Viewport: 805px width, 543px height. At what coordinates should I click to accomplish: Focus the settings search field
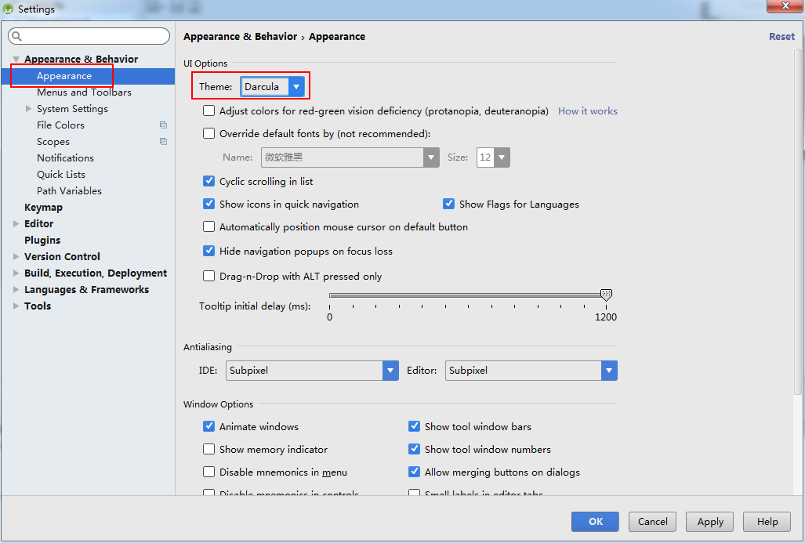tap(89, 36)
